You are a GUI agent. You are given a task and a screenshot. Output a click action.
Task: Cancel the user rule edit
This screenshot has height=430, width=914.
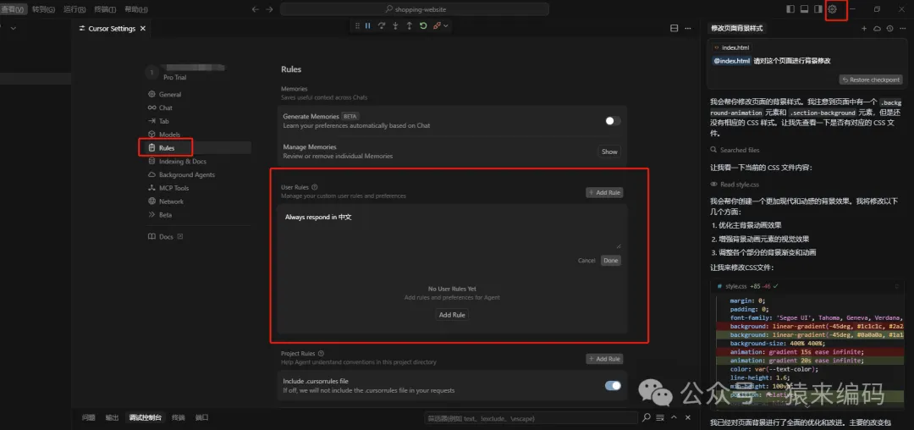pyautogui.click(x=586, y=261)
